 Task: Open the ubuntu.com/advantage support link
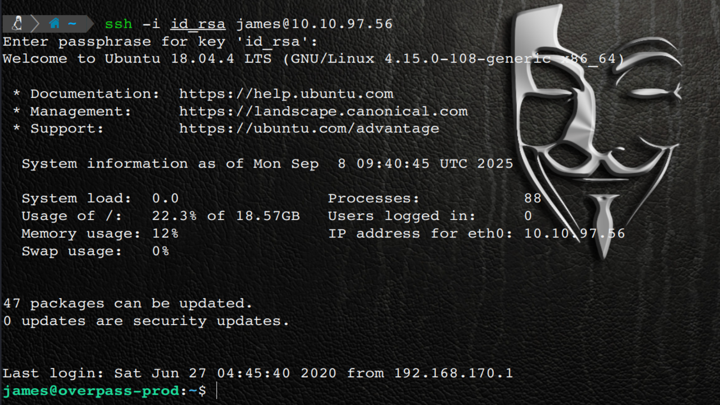tap(309, 129)
